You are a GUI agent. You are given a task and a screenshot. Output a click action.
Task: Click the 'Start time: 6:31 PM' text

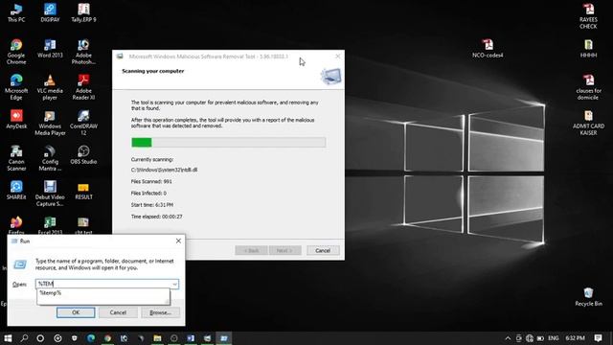[151, 204]
